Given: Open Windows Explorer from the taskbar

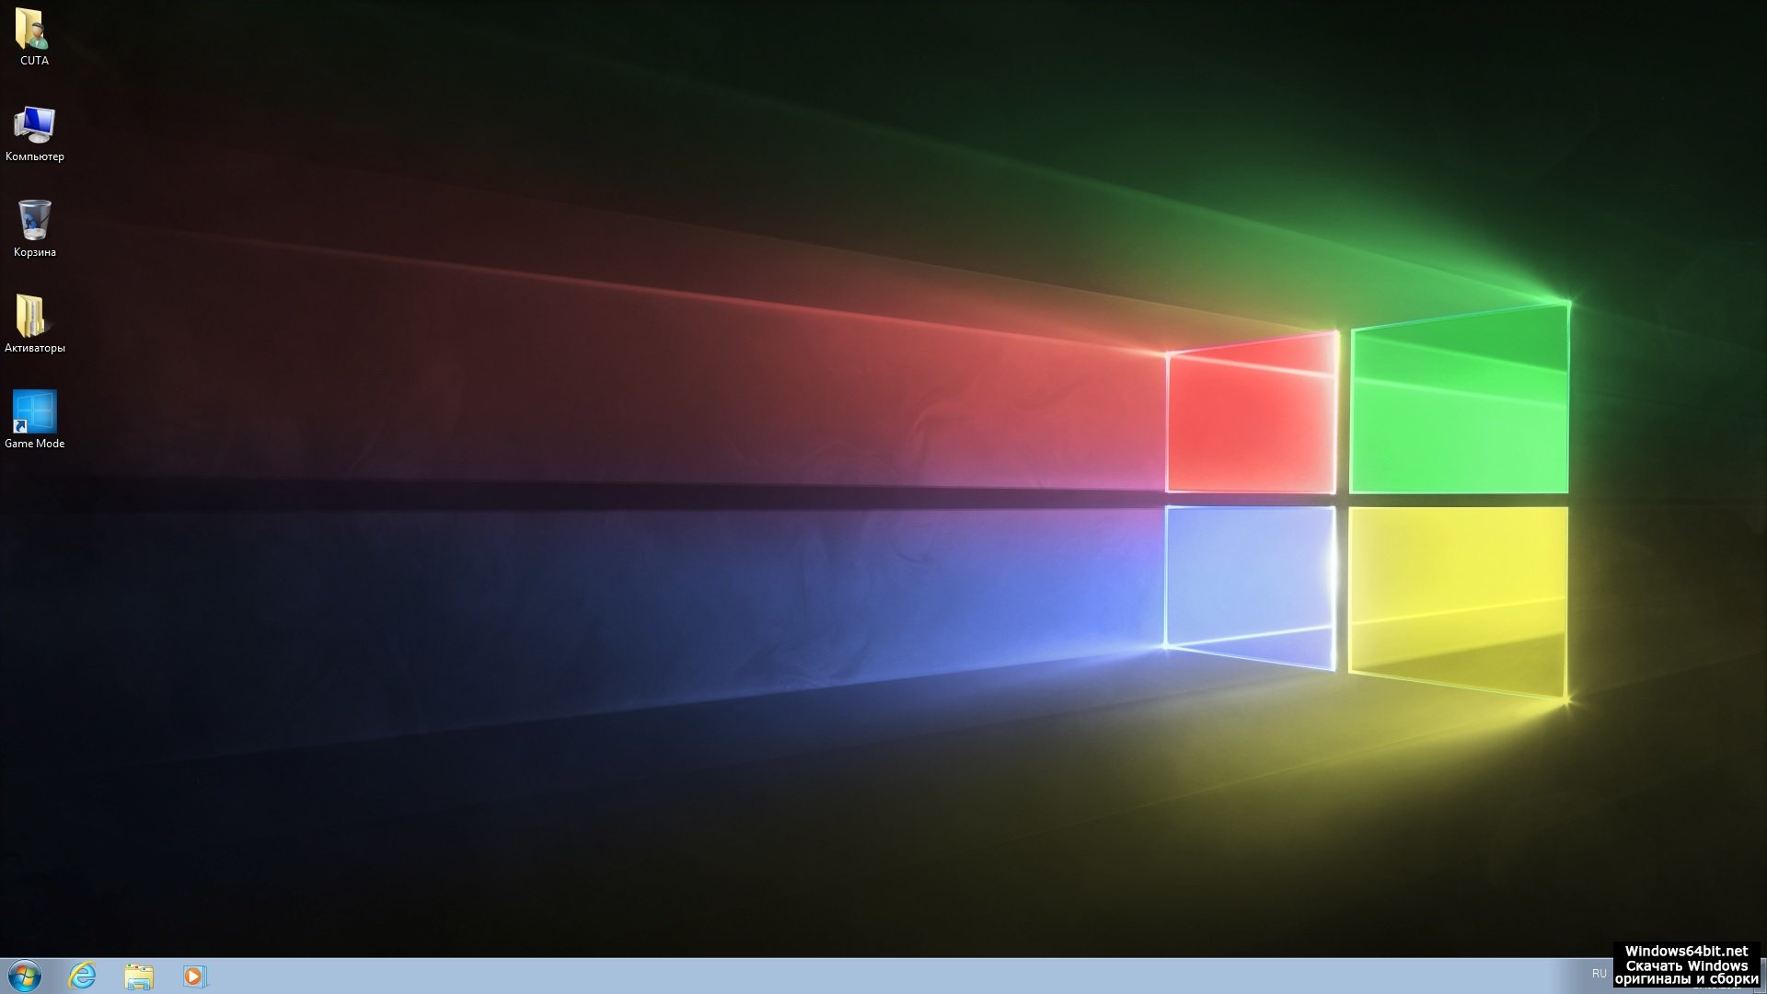Looking at the screenshot, I should click(139, 976).
